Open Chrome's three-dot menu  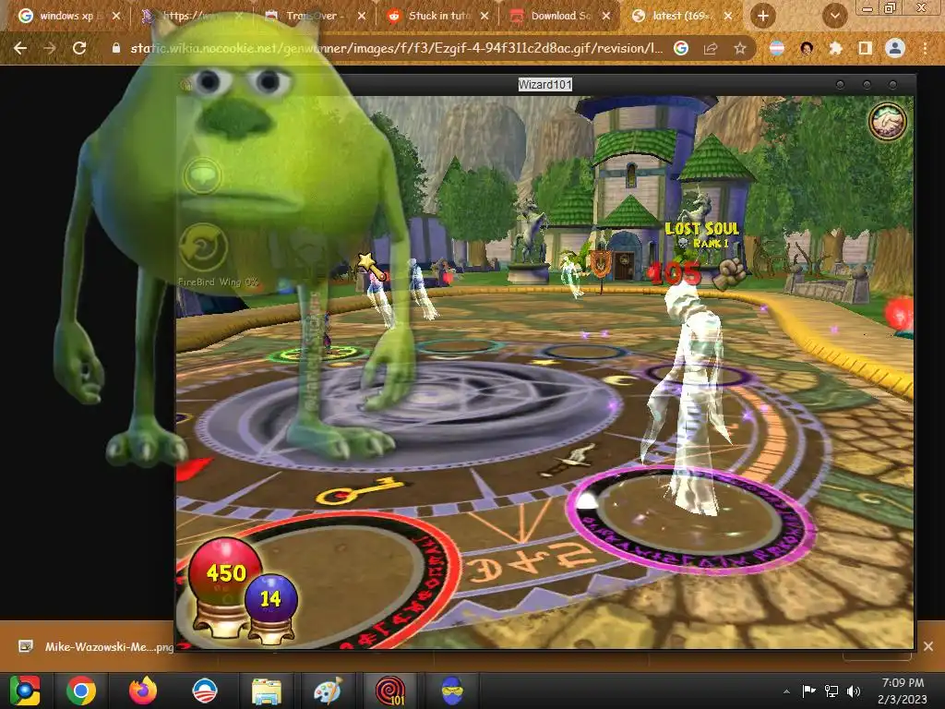[925, 48]
